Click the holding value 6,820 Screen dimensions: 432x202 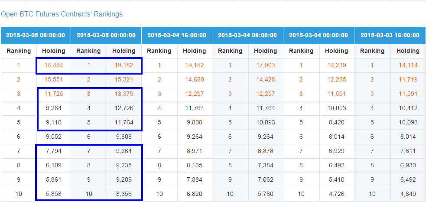coord(195,194)
